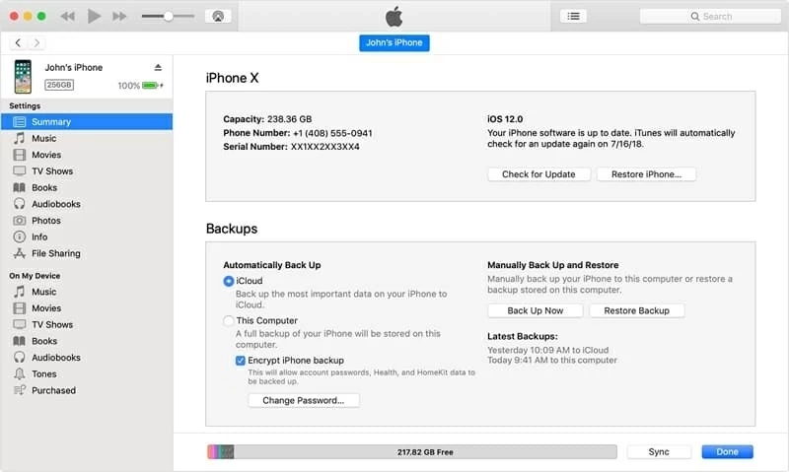Viewport: 789px width, 472px height.
Task: Open the Photos camera icon
Action: click(19, 220)
